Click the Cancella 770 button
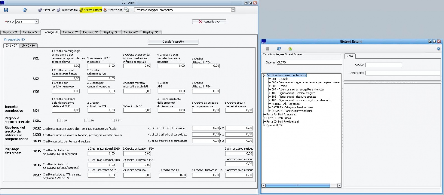The image size is (444, 195). [209, 22]
